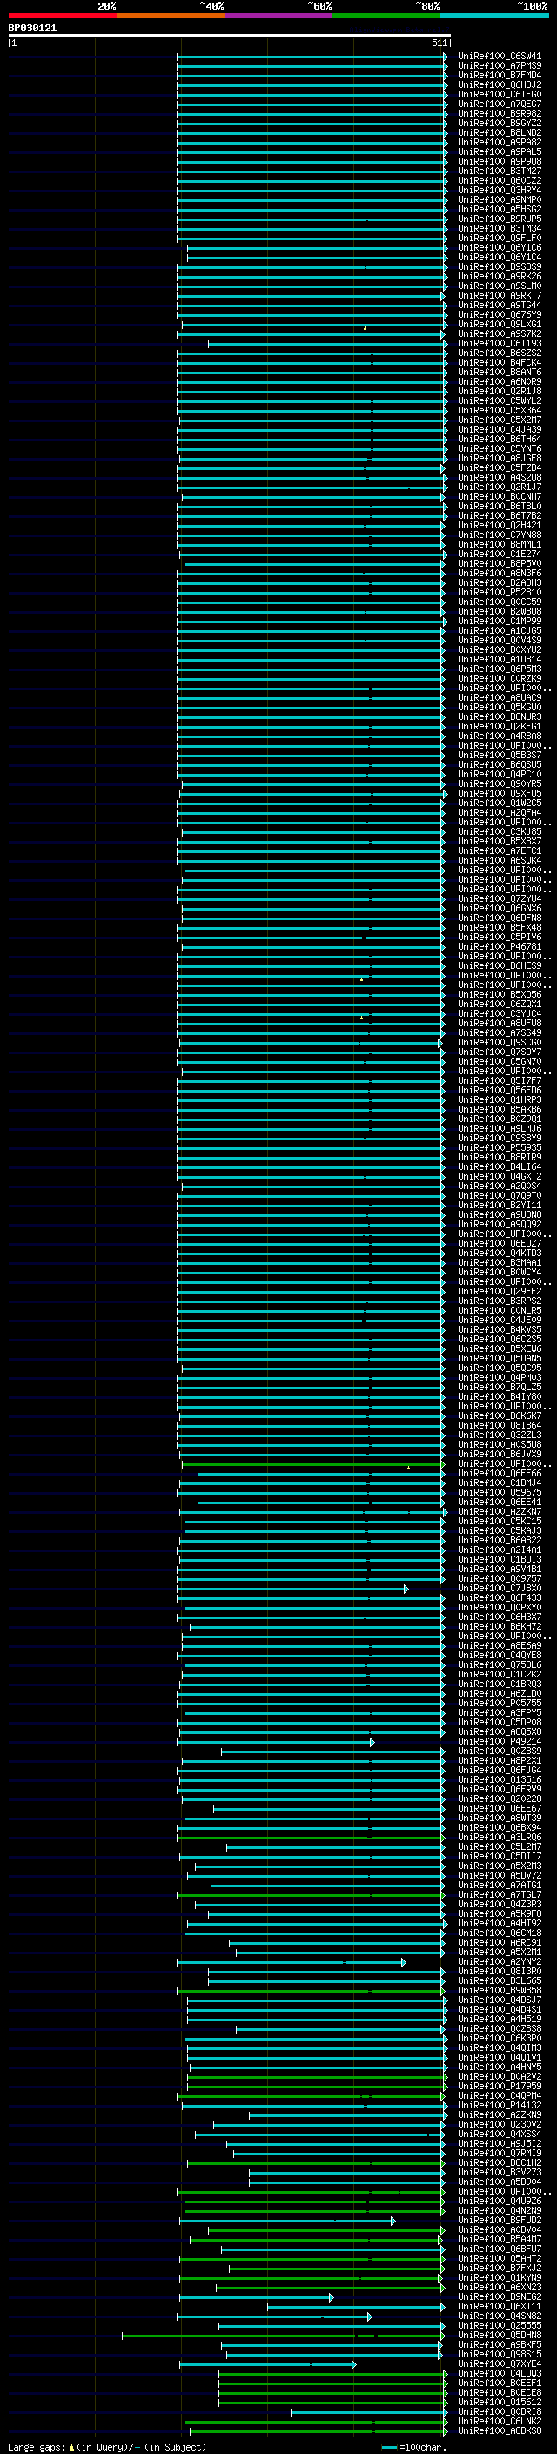Open hit UniRef100_B7FMD4
The height and width of the screenshot is (2454, 557).
[500, 75]
